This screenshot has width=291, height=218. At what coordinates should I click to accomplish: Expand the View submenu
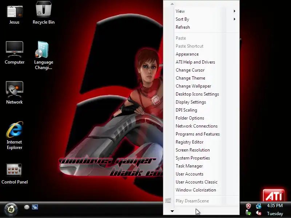206,11
